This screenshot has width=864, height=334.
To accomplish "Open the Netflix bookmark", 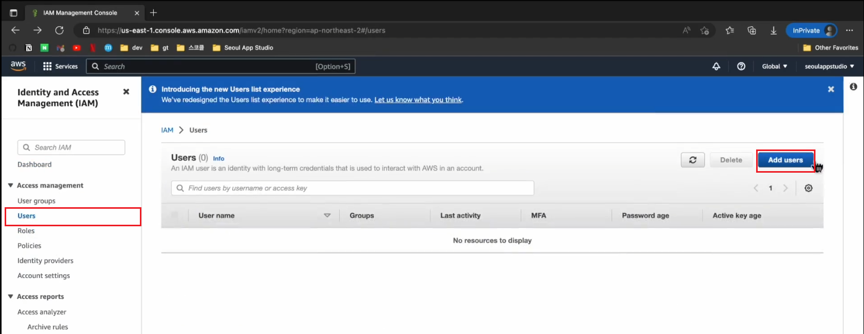I will click(93, 47).
